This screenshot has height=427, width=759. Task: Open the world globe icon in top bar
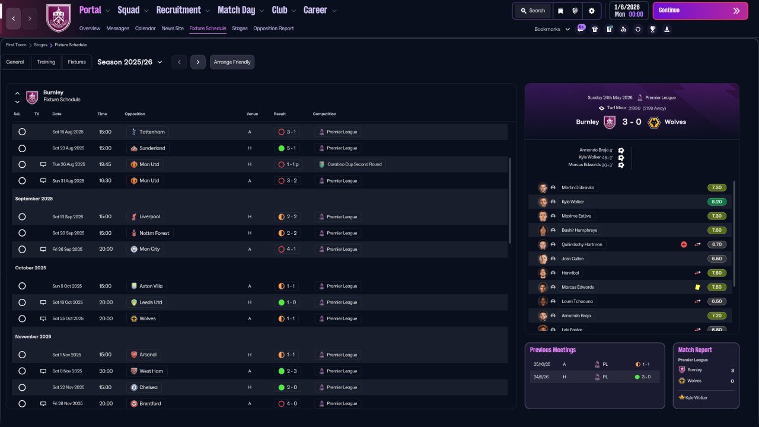click(x=575, y=11)
